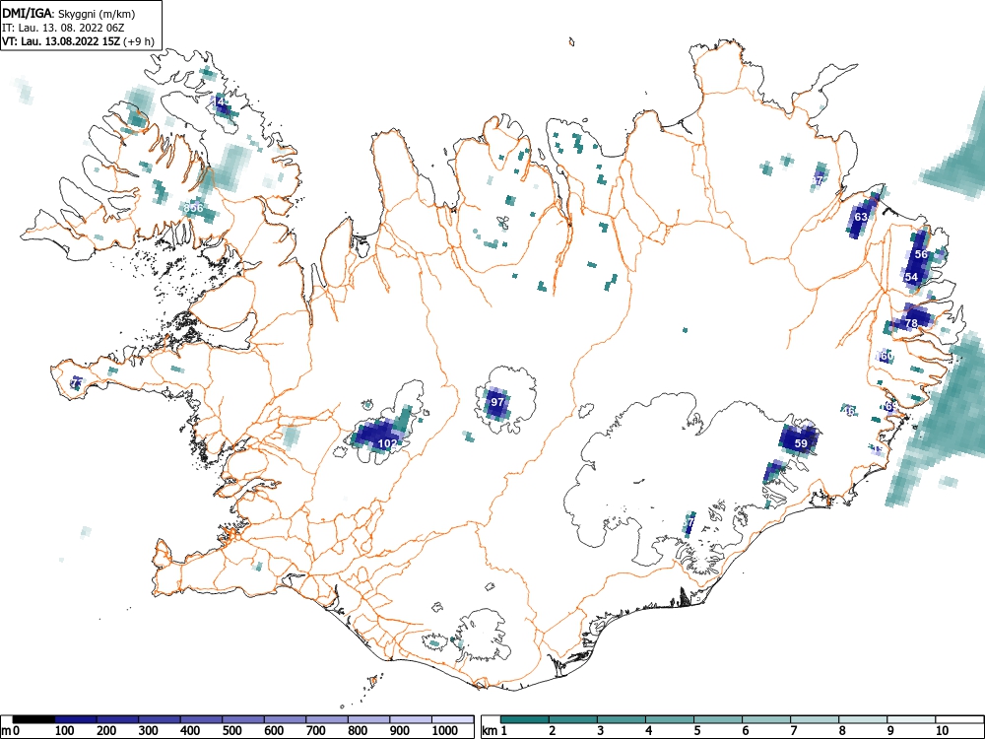The width and height of the screenshot is (985, 739).
Task: Click the '160' value in the Eastfjords
Action: tap(884, 357)
